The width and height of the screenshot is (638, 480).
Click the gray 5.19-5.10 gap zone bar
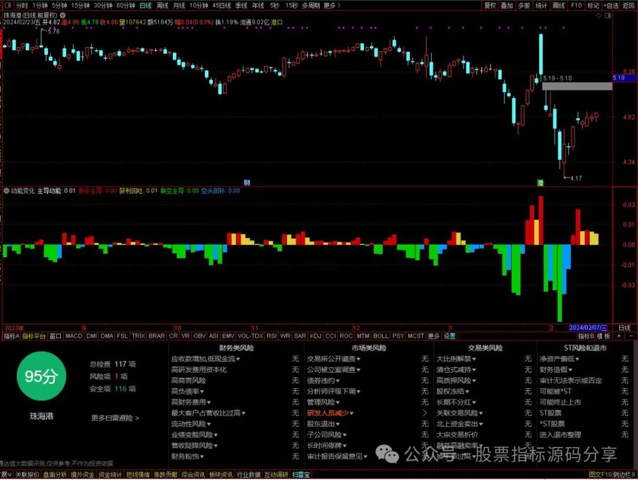pyautogui.click(x=577, y=86)
